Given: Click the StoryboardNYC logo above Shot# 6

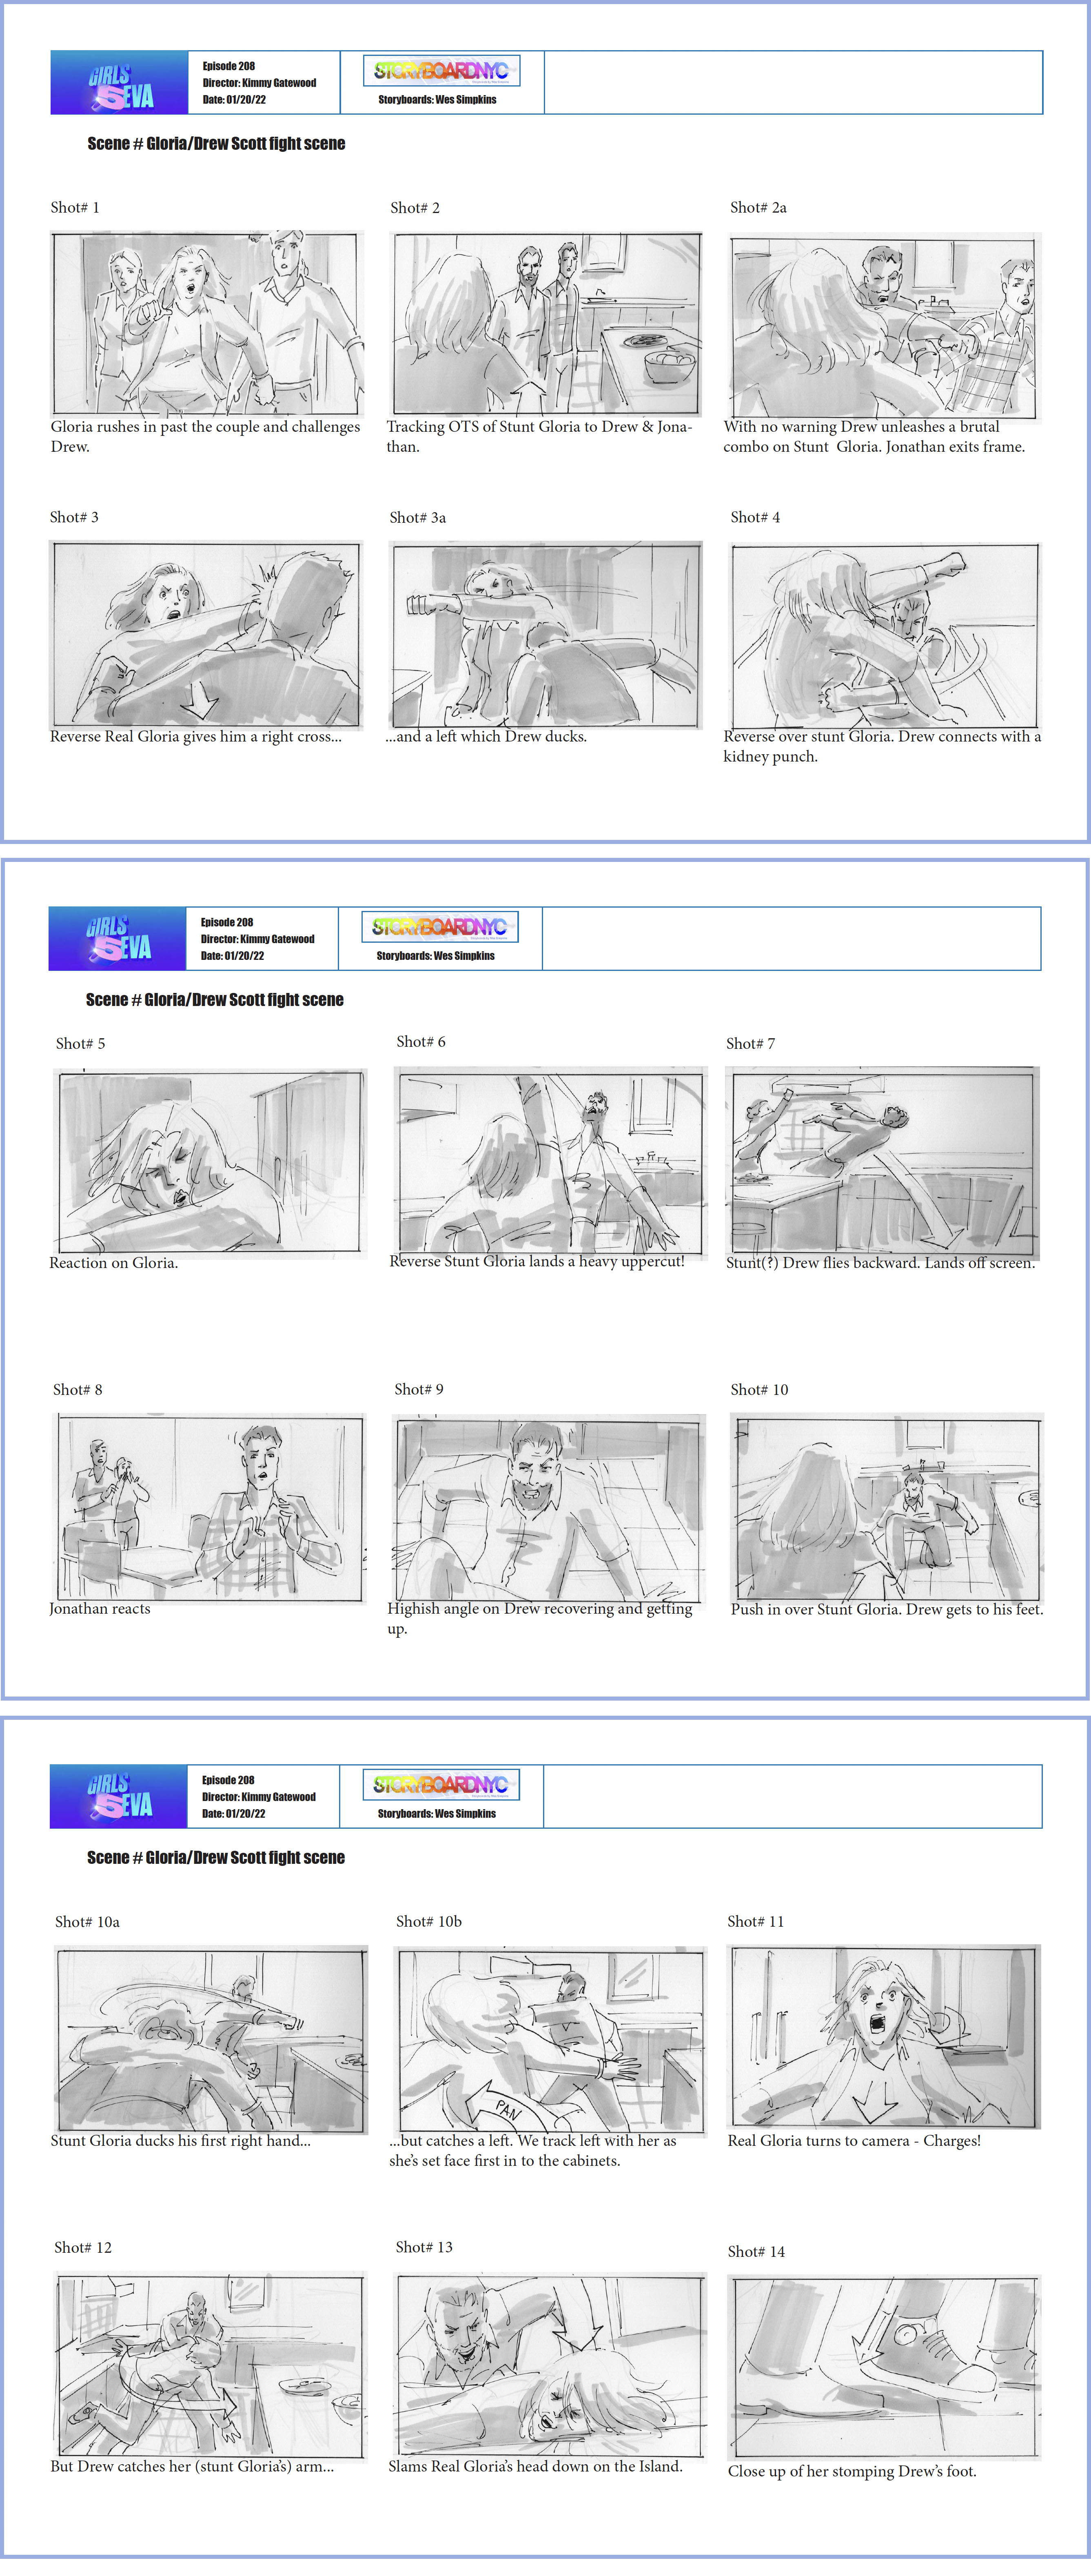Looking at the screenshot, I should [x=439, y=927].
